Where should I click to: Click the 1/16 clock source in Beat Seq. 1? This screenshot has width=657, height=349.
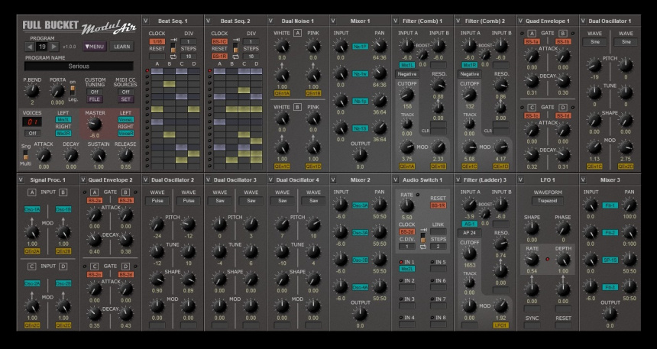(x=157, y=41)
